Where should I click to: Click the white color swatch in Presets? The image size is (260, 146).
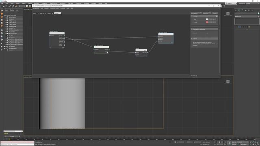pos(207,19)
